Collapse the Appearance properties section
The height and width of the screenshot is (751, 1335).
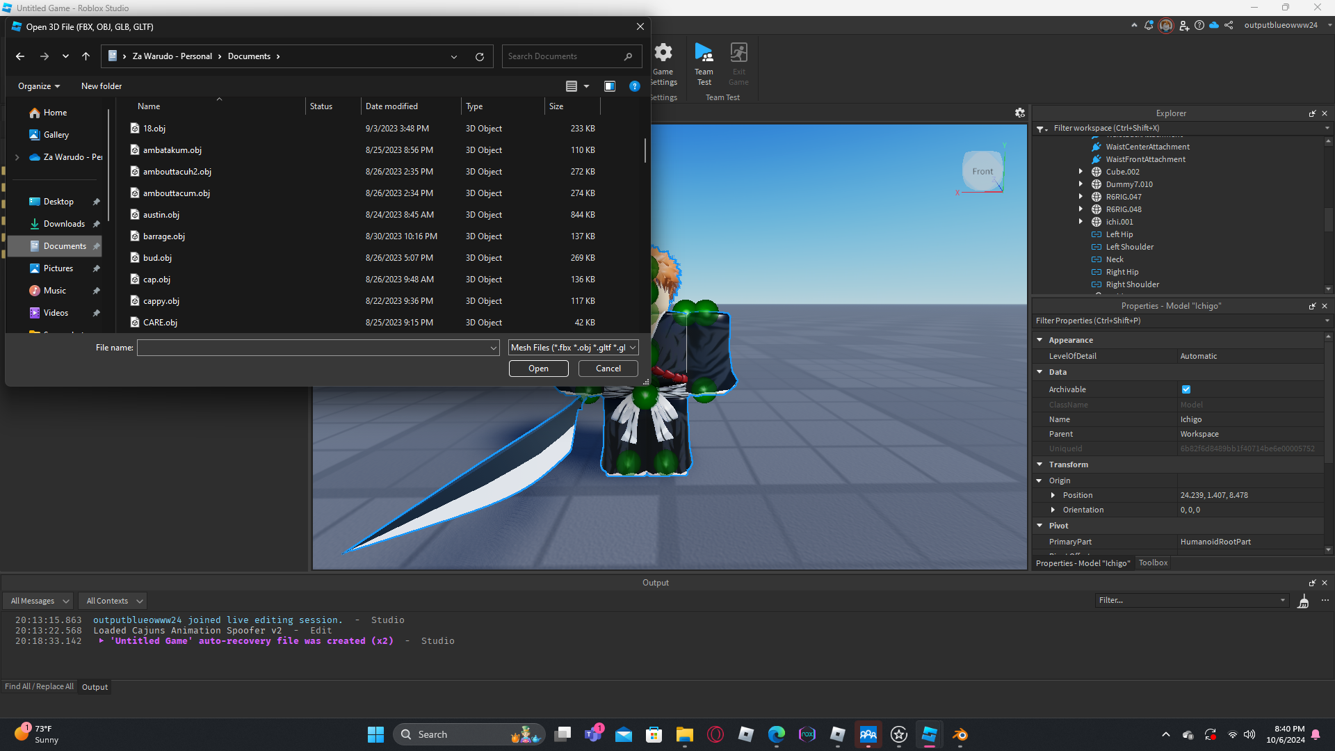1039,340
